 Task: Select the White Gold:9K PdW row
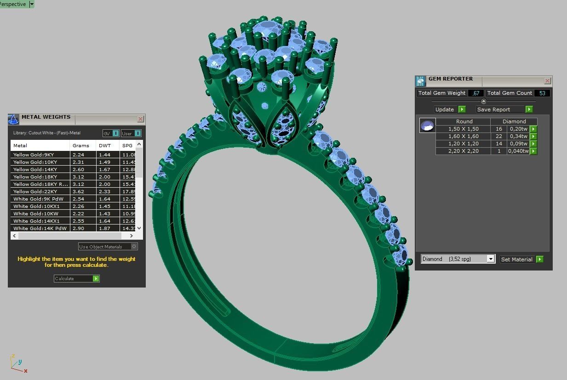74,199
